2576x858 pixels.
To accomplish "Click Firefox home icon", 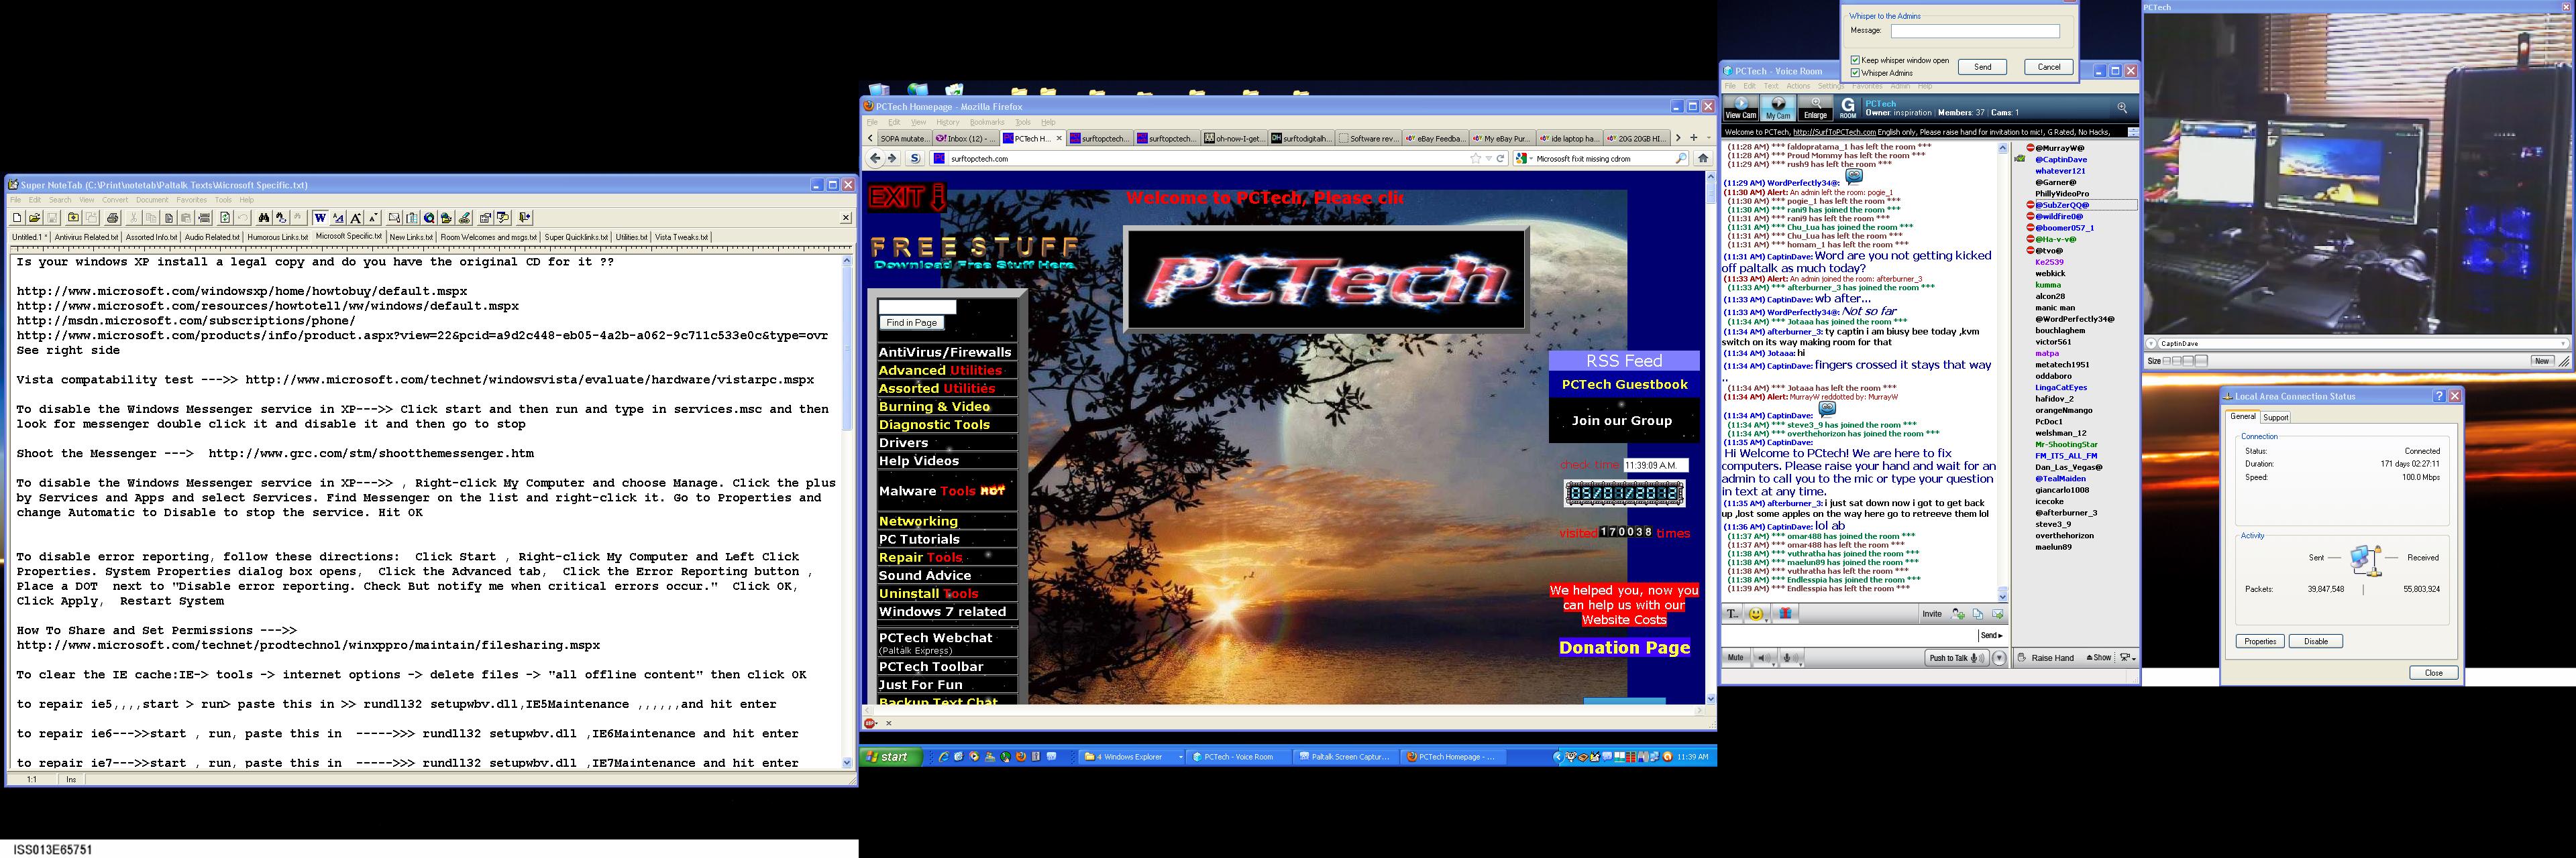I will pos(1703,158).
